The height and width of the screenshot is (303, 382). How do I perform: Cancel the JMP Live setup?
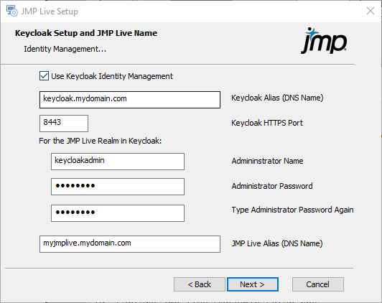pyautogui.click(x=318, y=284)
